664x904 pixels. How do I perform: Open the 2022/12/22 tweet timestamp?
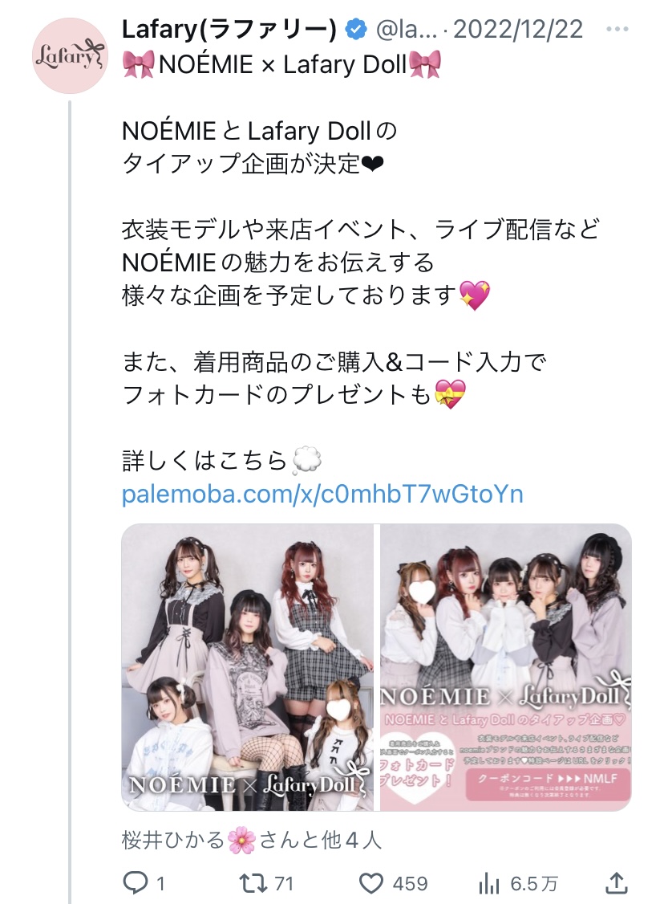pos(518,30)
